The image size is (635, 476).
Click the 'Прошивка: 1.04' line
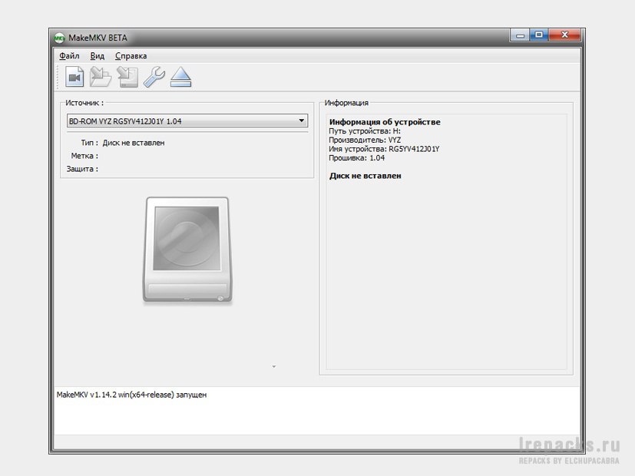pos(356,158)
